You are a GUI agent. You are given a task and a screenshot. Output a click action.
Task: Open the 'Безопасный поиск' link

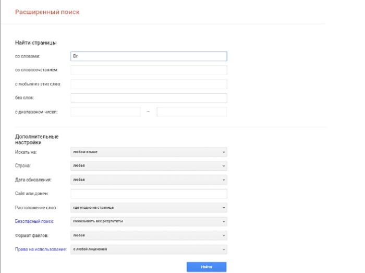click(x=34, y=221)
